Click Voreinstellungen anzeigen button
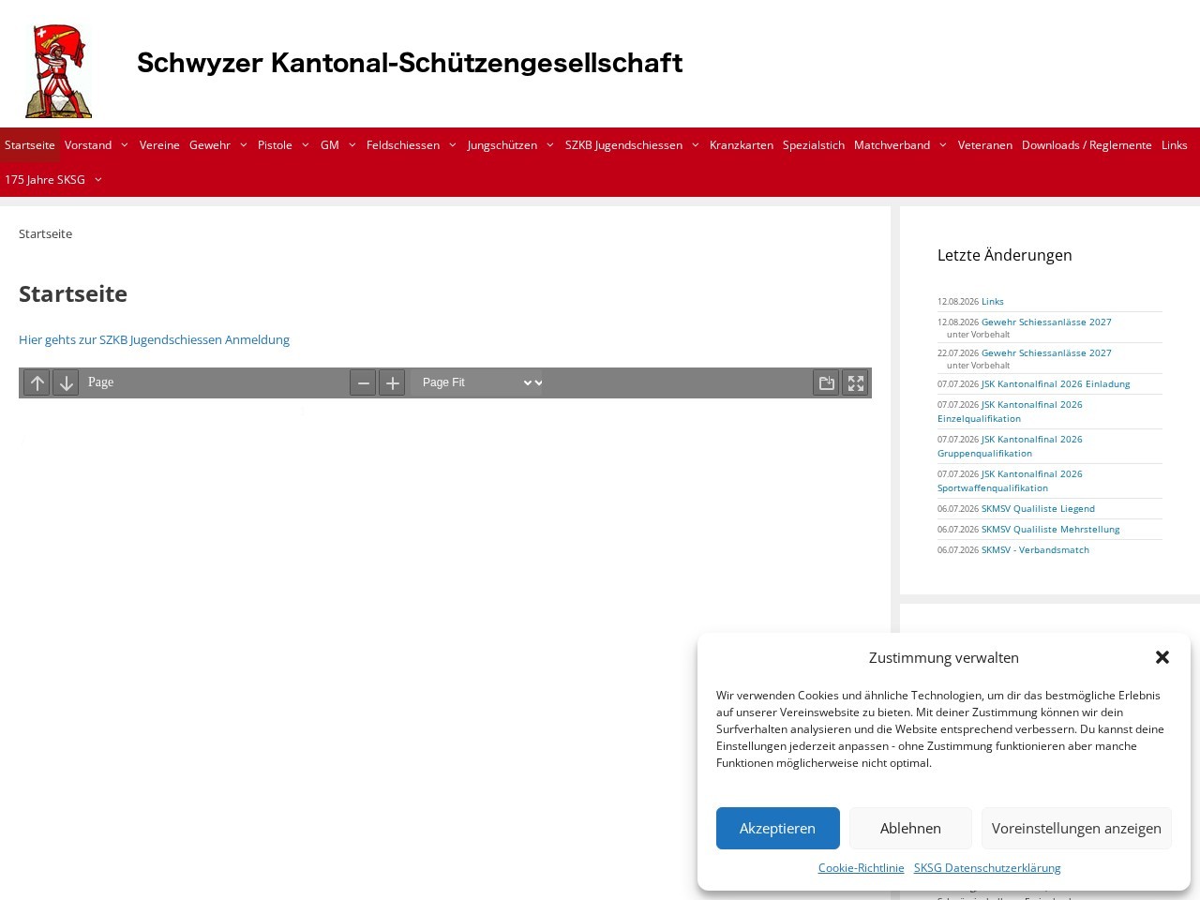 coord(1076,828)
